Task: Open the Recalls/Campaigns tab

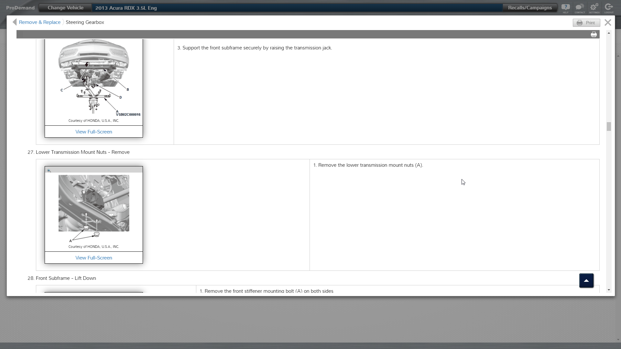Action: (x=529, y=8)
